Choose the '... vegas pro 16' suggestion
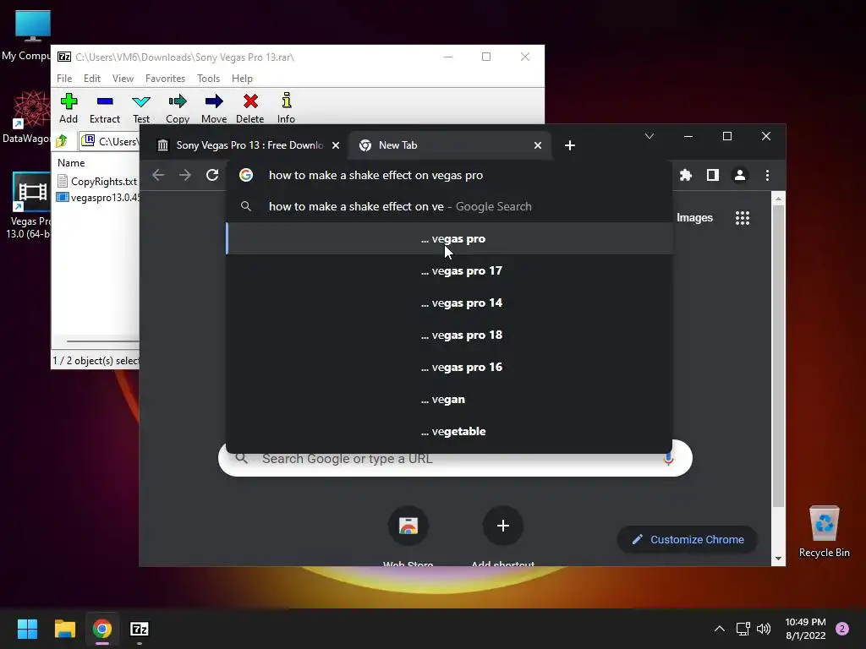Image resolution: width=866 pixels, height=649 pixels. coord(449,367)
